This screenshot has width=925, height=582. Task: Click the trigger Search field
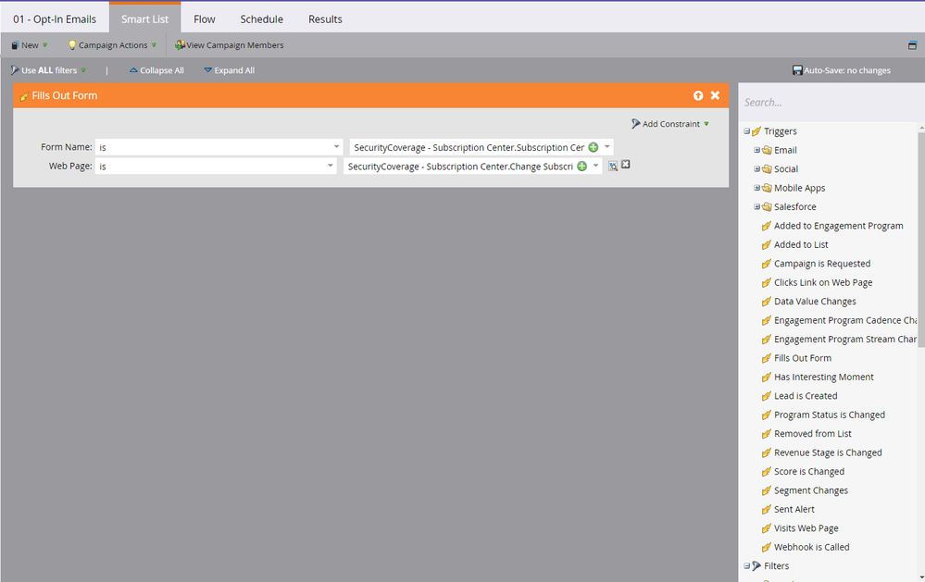click(x=829, y=102)
